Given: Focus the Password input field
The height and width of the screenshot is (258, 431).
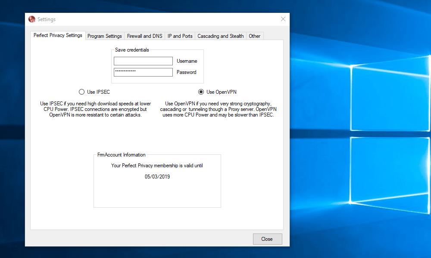Looking at the screenshot, I should [143, 72].
